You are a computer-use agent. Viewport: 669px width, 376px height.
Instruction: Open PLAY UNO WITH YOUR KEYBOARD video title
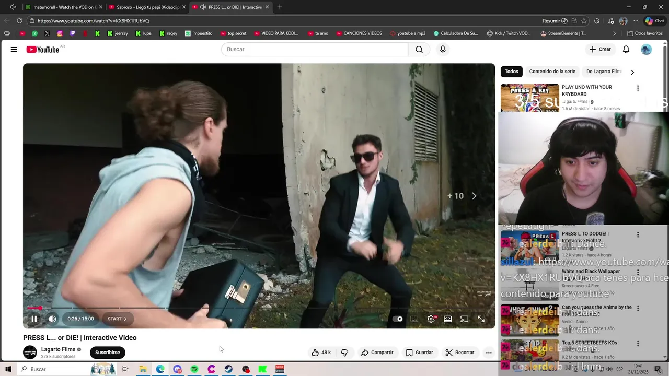587,90
